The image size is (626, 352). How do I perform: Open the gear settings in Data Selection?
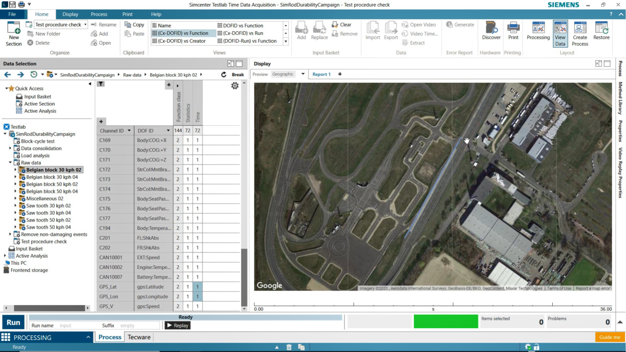tap(235, 86)
